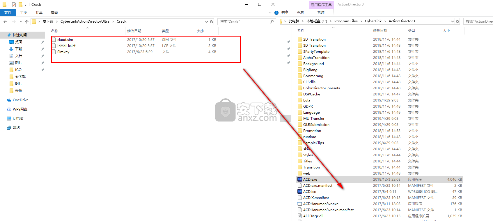The height and width of the screenshot is (221, 493).
Task: Open recent locations dropdown in Crack window
Action: (x=20, y=21)
